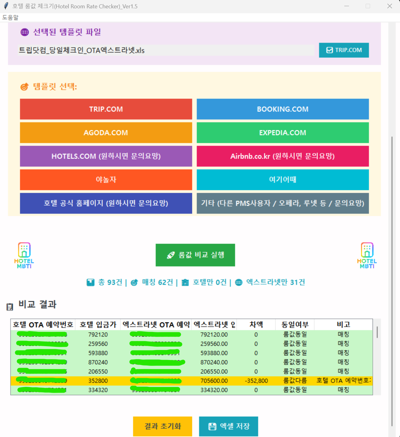Click the right Hotel MBTI logo
The width and height of the screenshot is (400, 437).
coord(367,255)
